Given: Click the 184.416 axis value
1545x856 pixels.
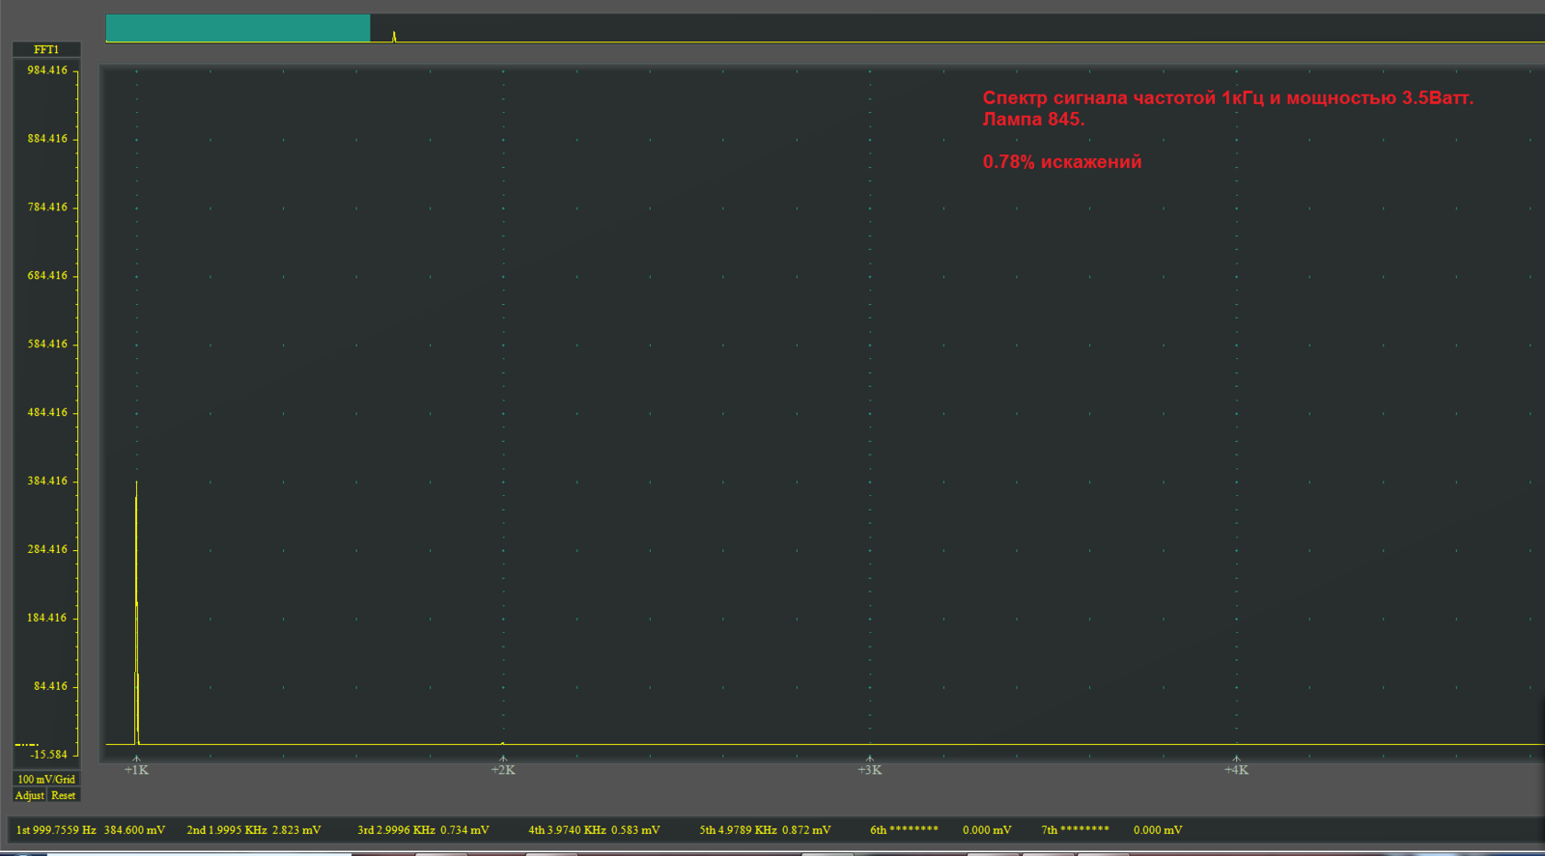Looking at the screenshot, I should click(47, 618).
